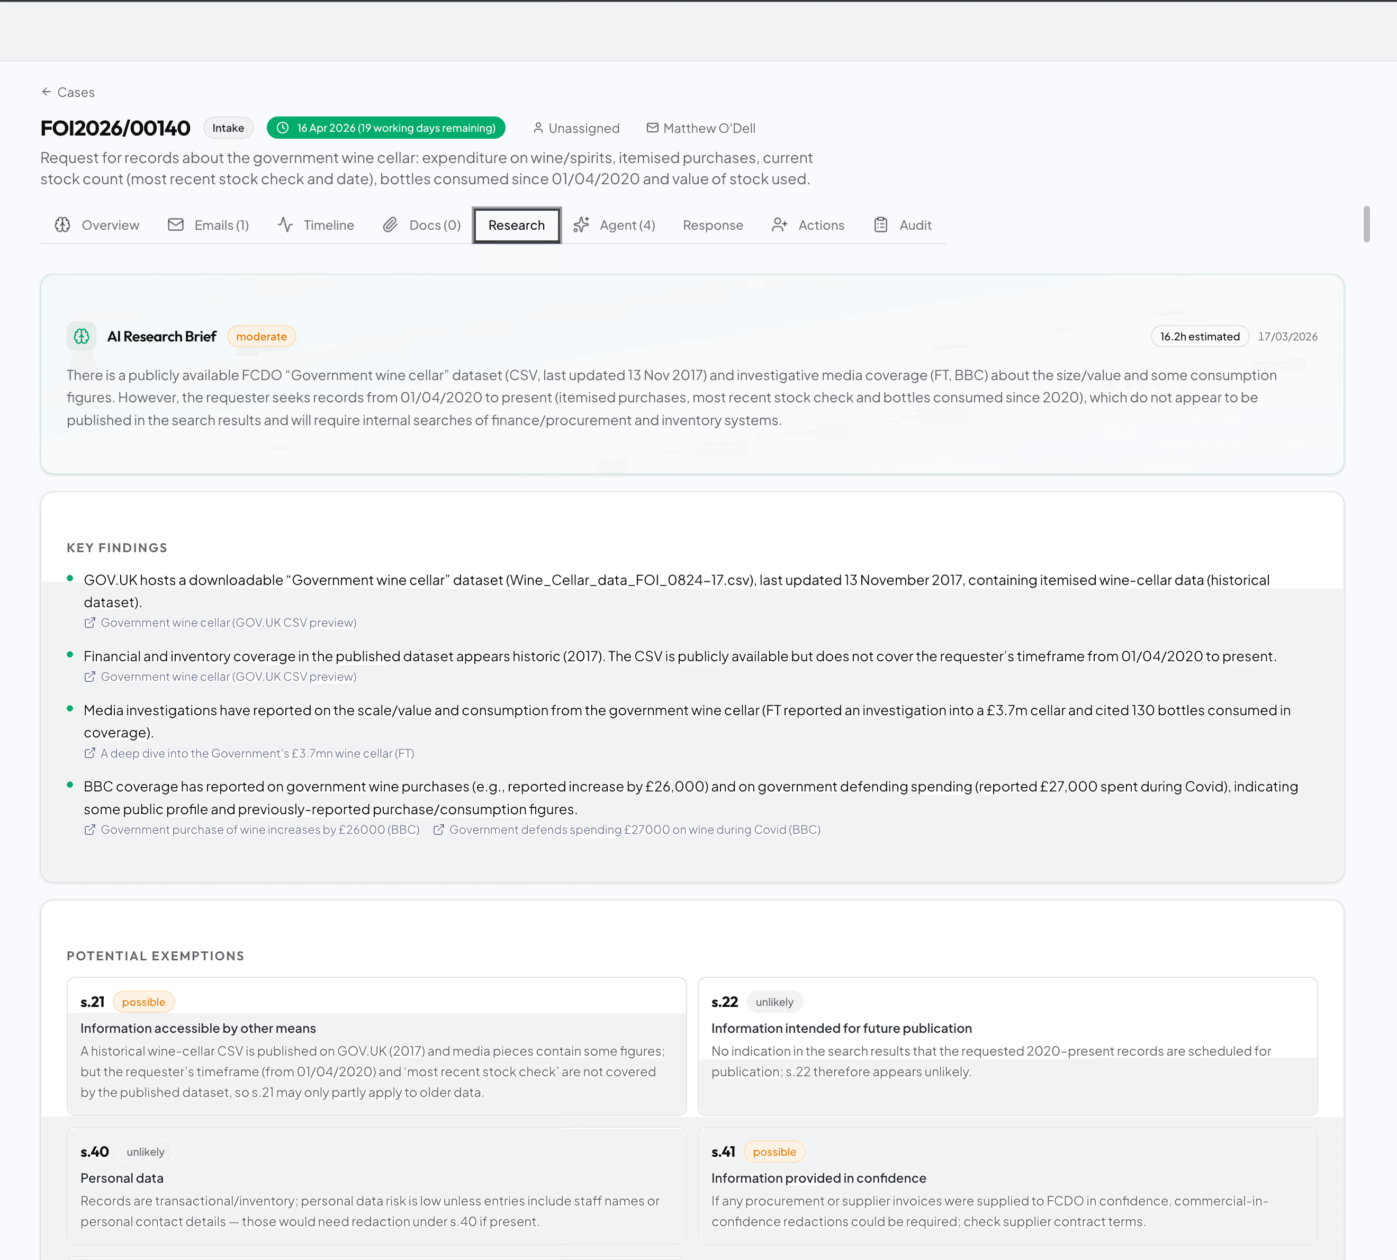
Task: Click the Audit clipboard icon
Action: [x=880, y=225]
